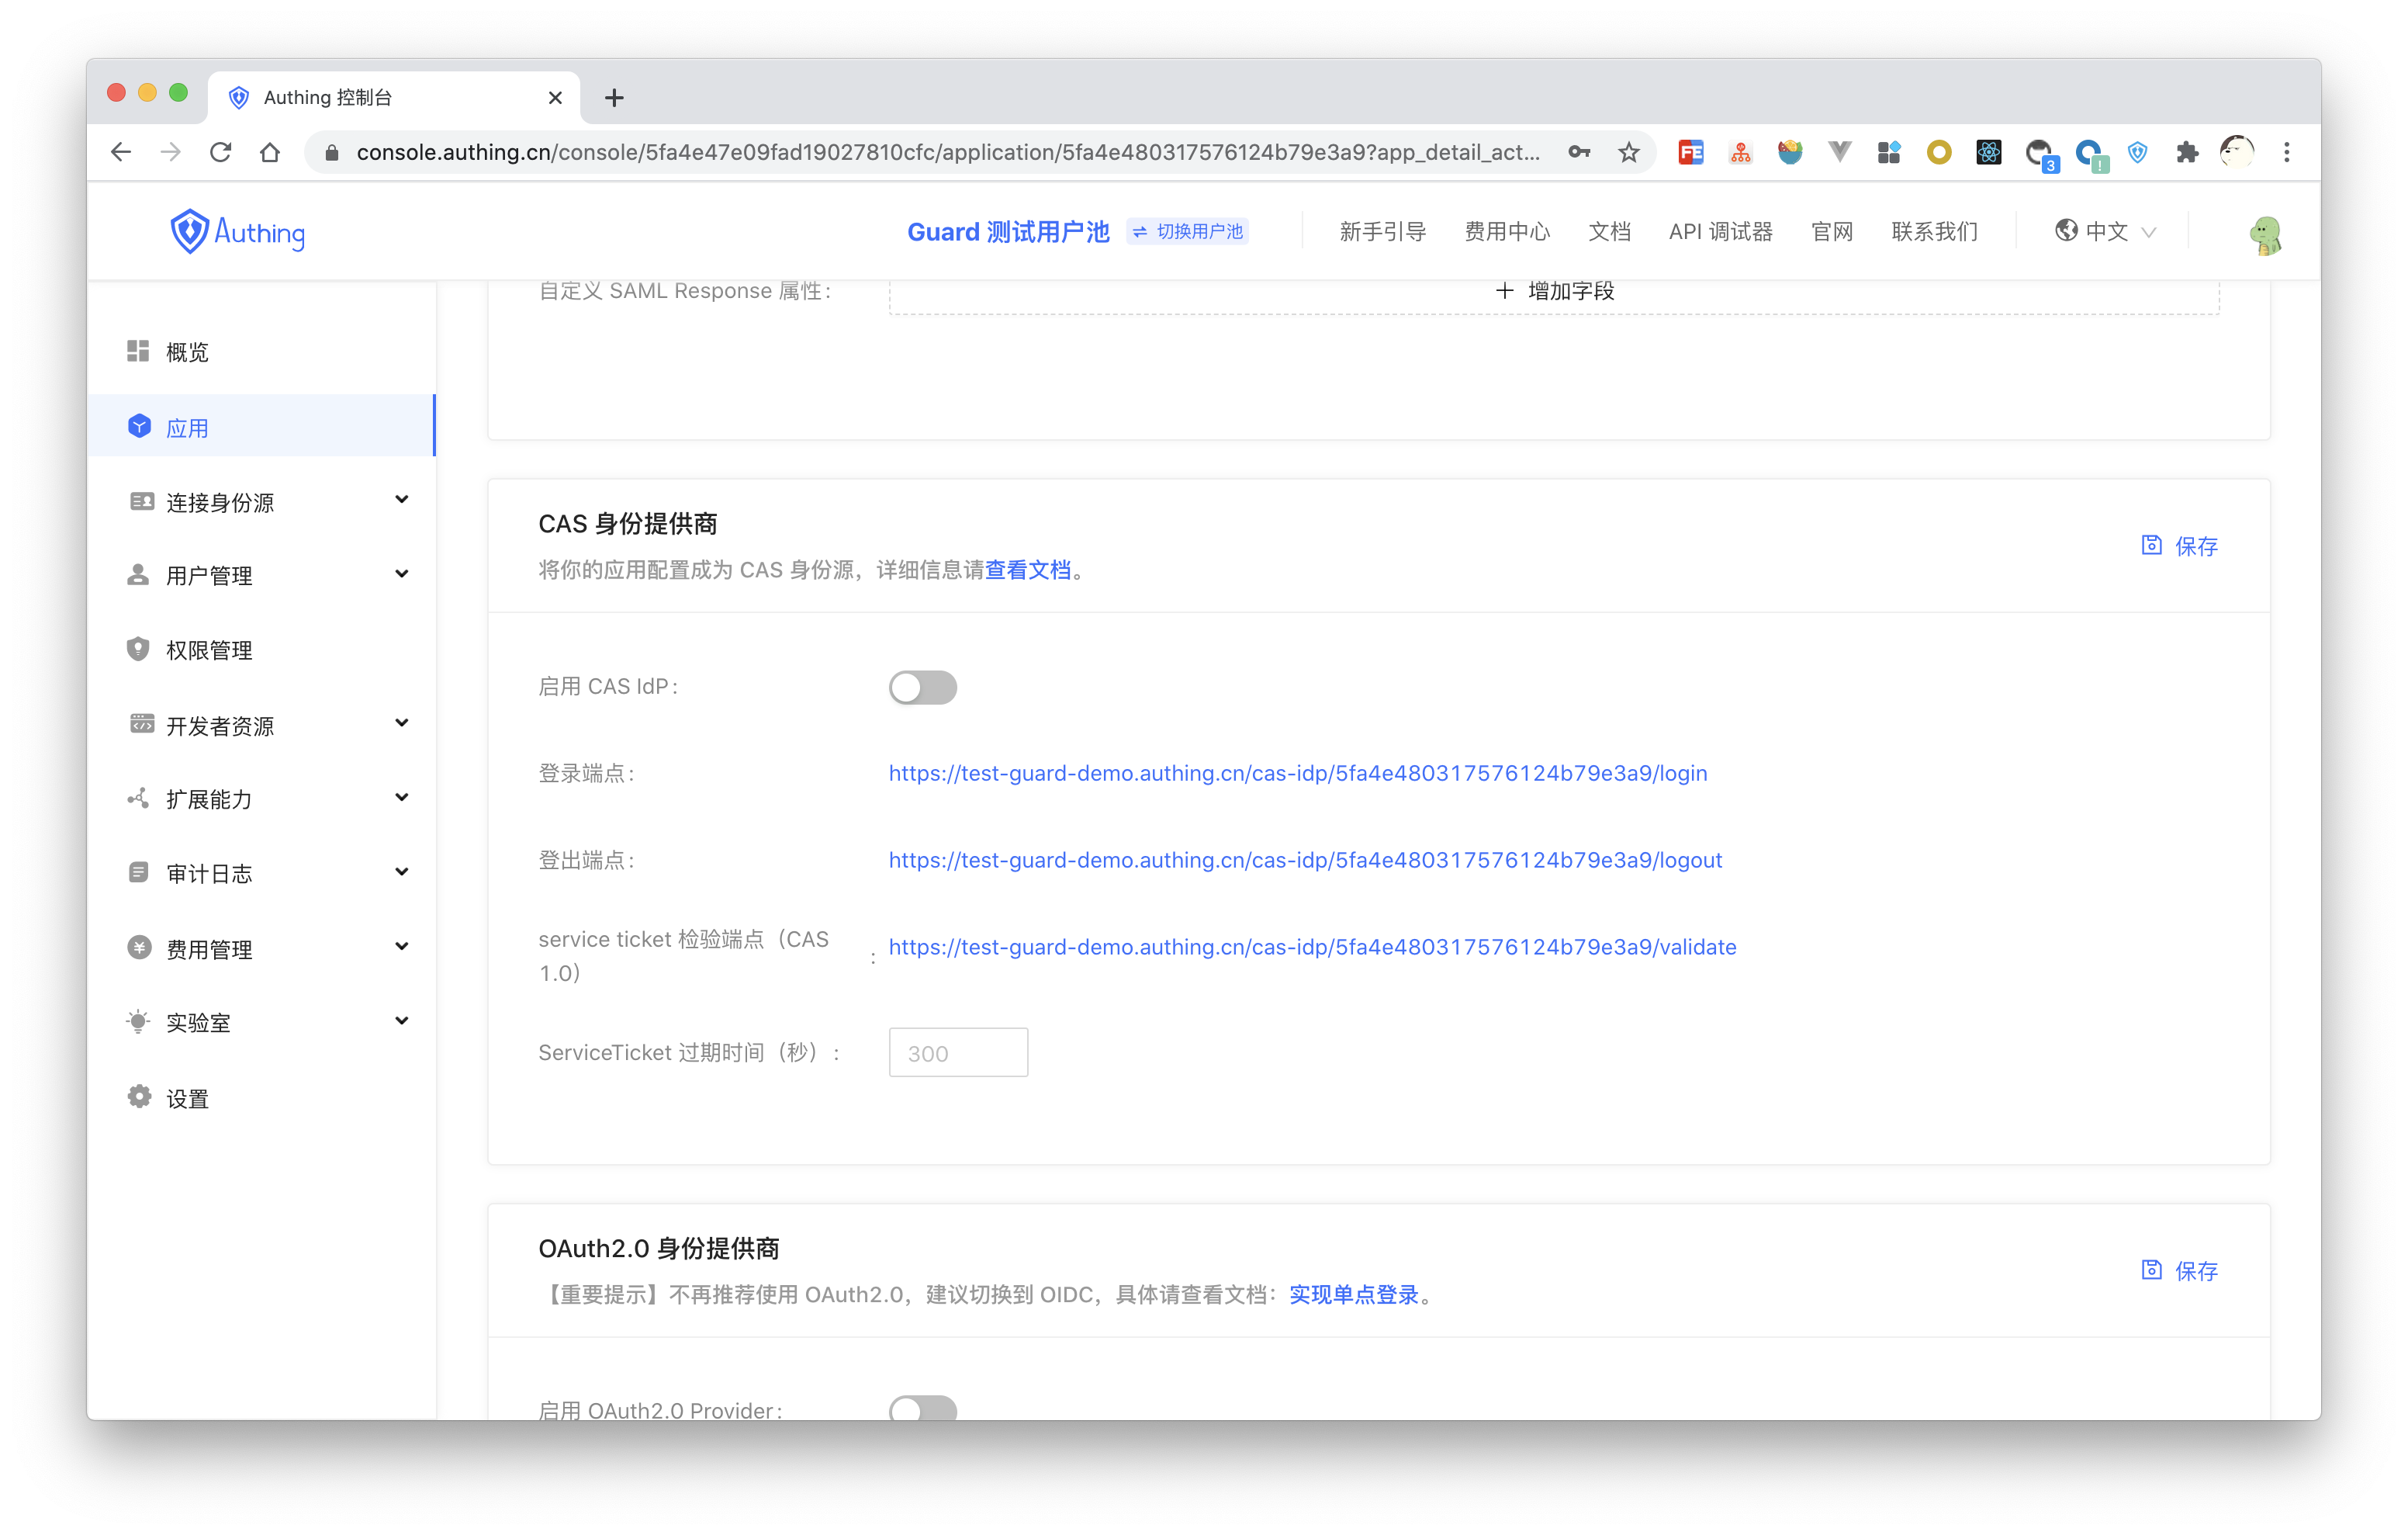Open the 中文 language dropdown
Image resolution: width=2408 pixels, height=1535 pixels.
pos(2105,232)
